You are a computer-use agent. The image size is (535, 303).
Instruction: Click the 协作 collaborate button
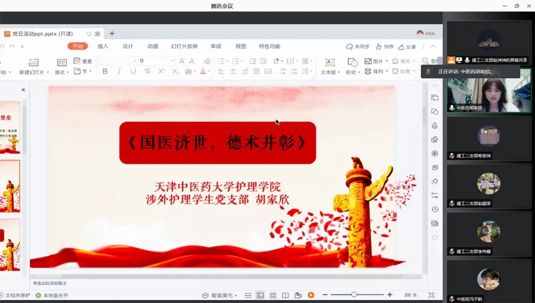pyautogui.click(x=384, y=47)
